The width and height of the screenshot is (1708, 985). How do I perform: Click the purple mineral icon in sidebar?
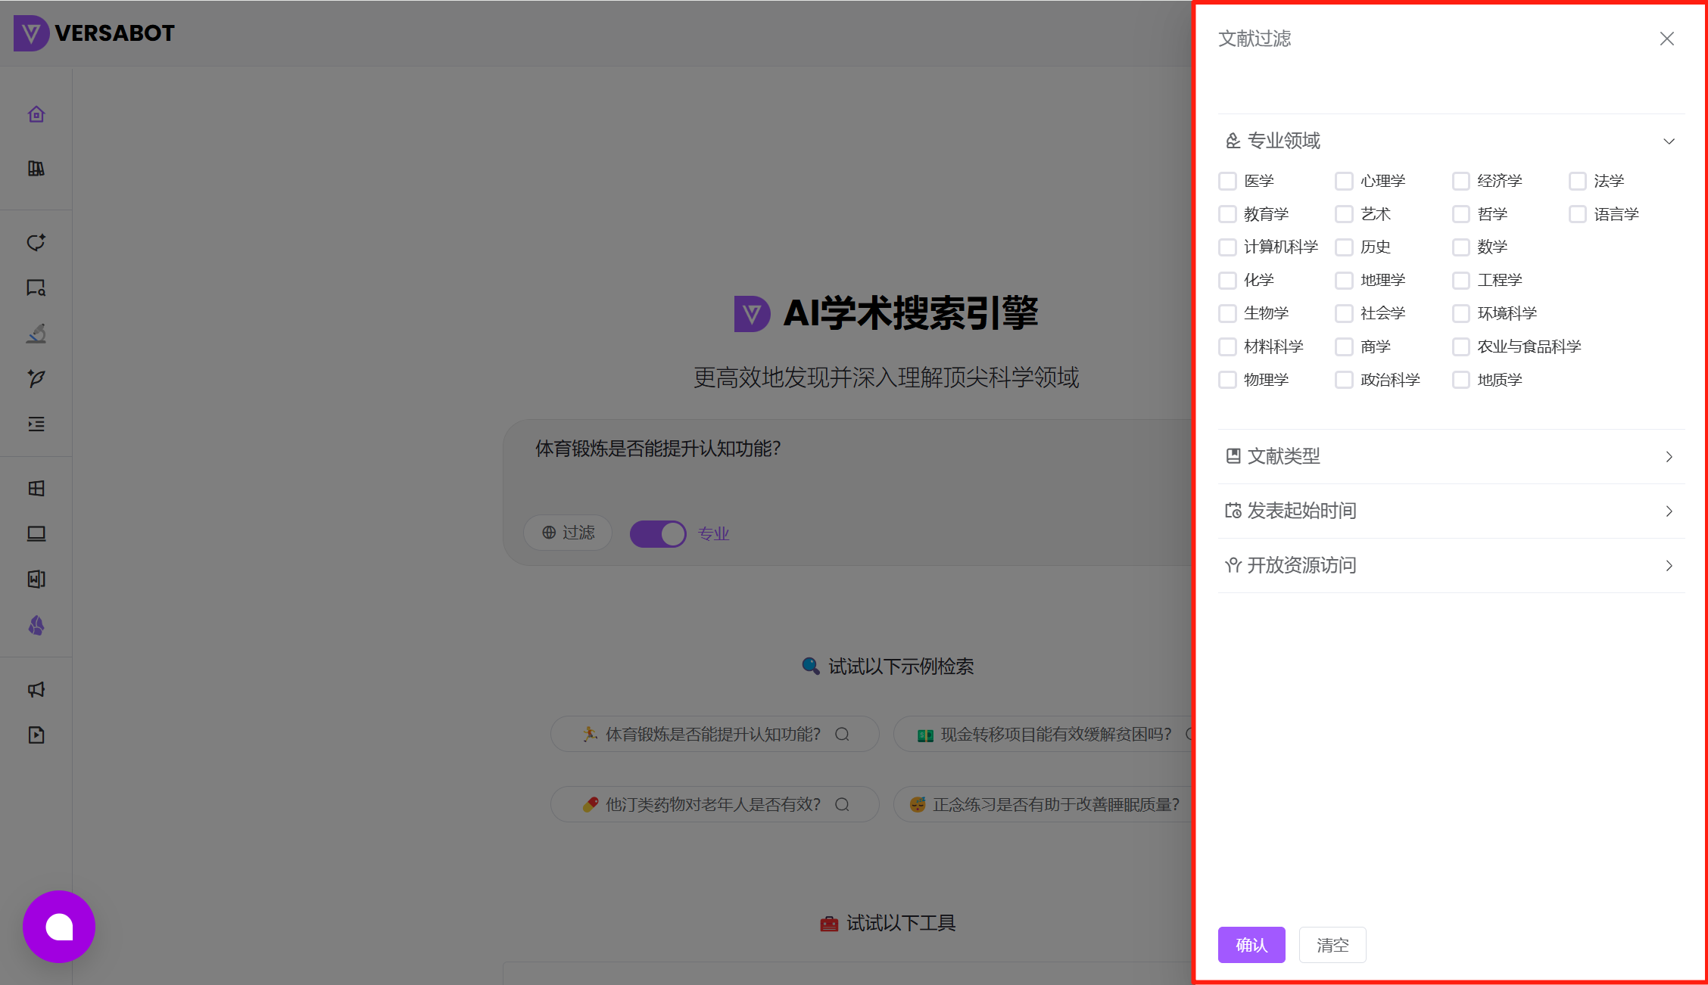[36, 626]
